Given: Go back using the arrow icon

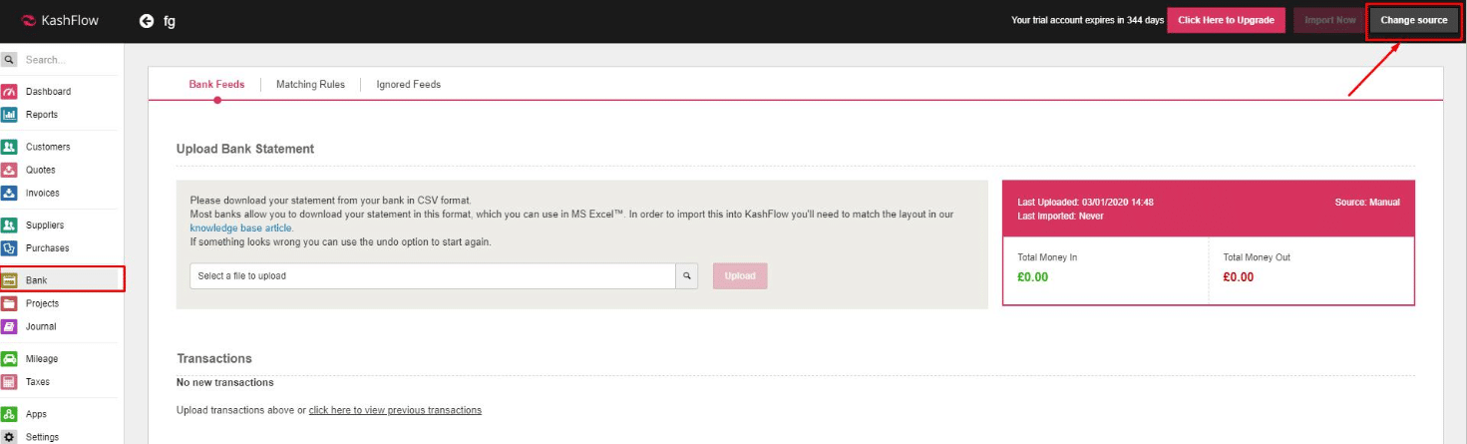Looking at the screenshot, I should (147, 21).
